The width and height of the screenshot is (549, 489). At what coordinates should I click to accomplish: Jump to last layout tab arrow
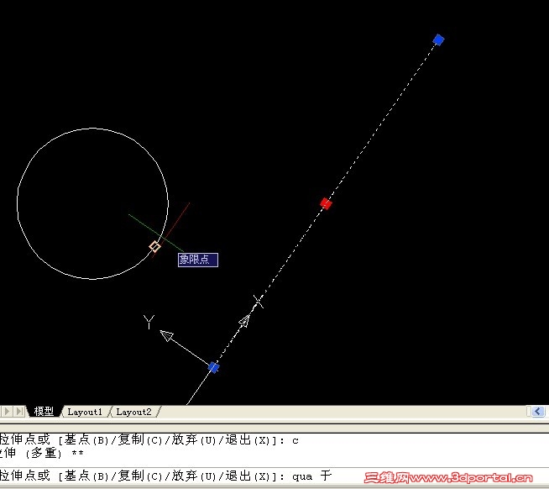click(19, 411)
